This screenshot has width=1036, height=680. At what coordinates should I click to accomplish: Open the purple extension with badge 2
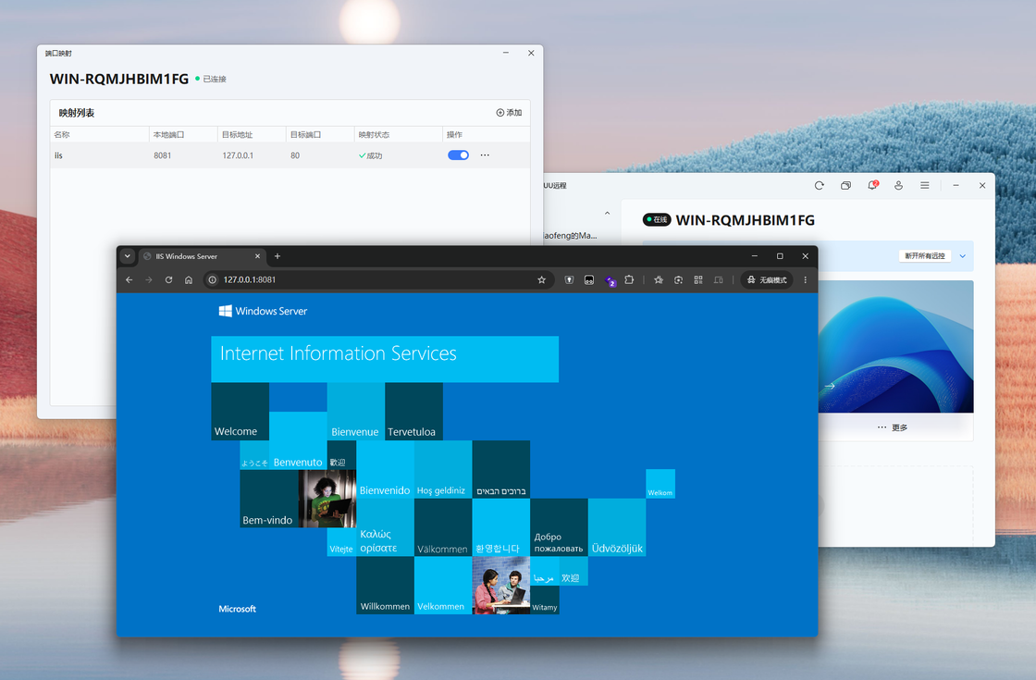coord(610,281)
